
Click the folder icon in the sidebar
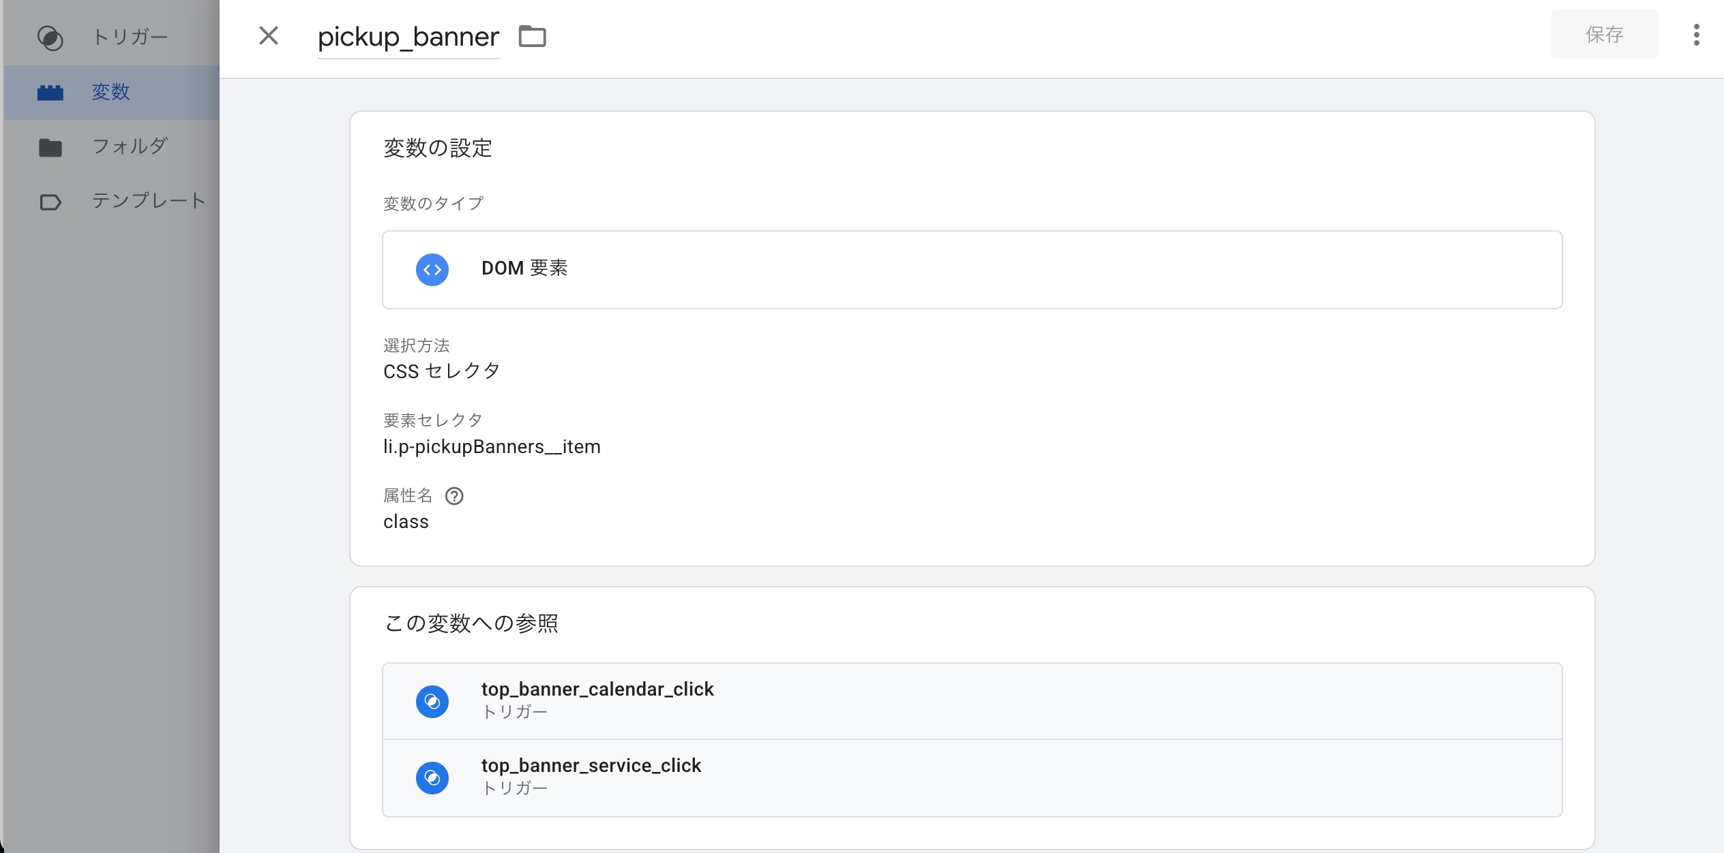[x=50, y=147]
